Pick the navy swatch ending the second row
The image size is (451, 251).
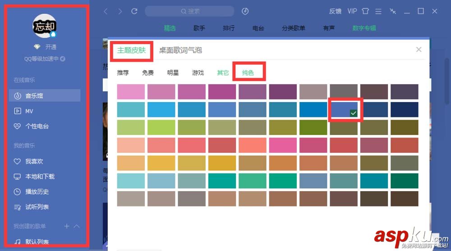pyautogui.click(x=405, y=110)
